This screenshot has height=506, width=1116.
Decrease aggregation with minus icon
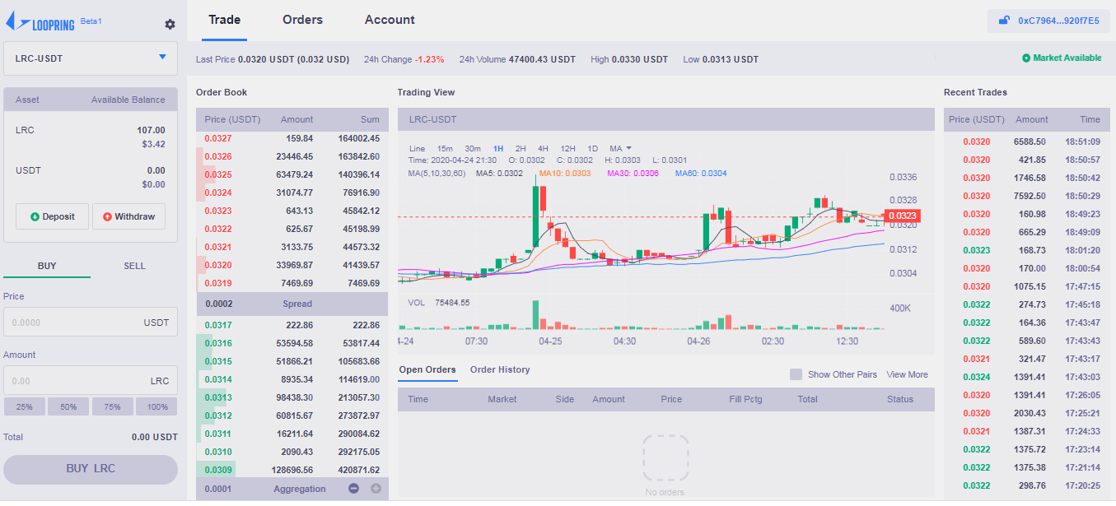(353, 489)
